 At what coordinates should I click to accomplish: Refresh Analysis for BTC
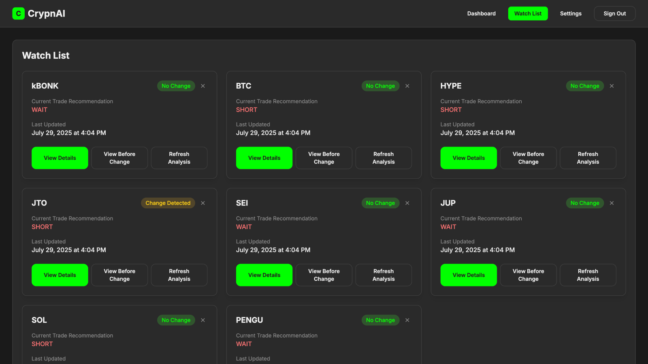point(384,158)
